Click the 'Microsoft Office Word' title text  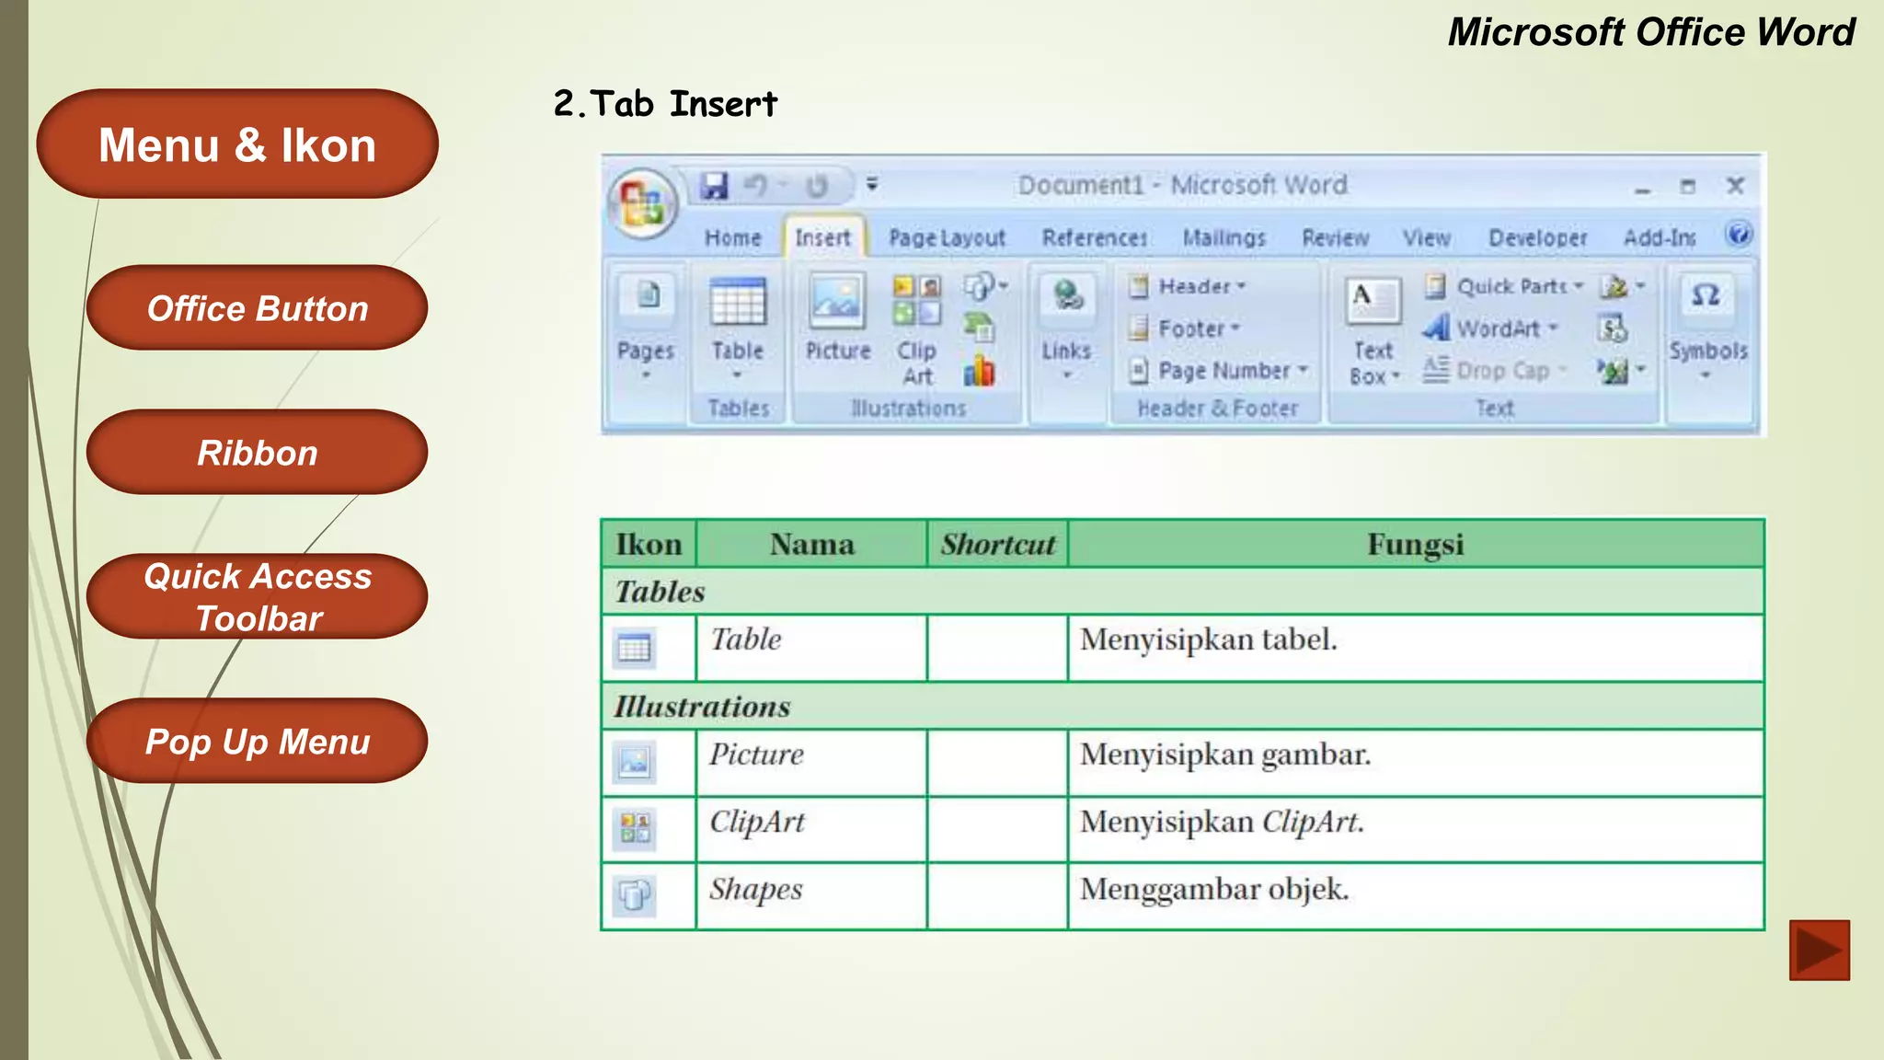click(x=1651, y=32)
